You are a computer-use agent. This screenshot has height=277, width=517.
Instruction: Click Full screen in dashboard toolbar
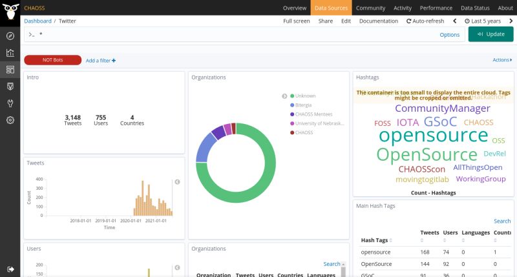point(297,21)
